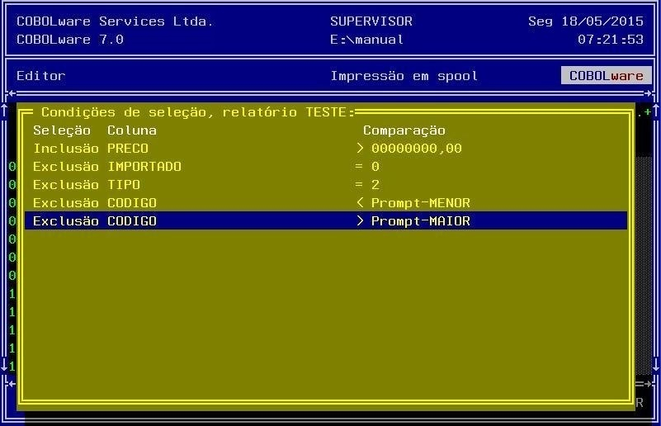Click the PRECO column name
661x426 pixels.
tap(128, 149)
